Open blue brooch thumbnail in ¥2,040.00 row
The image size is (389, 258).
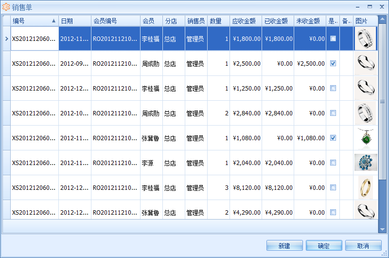point(366,163)
